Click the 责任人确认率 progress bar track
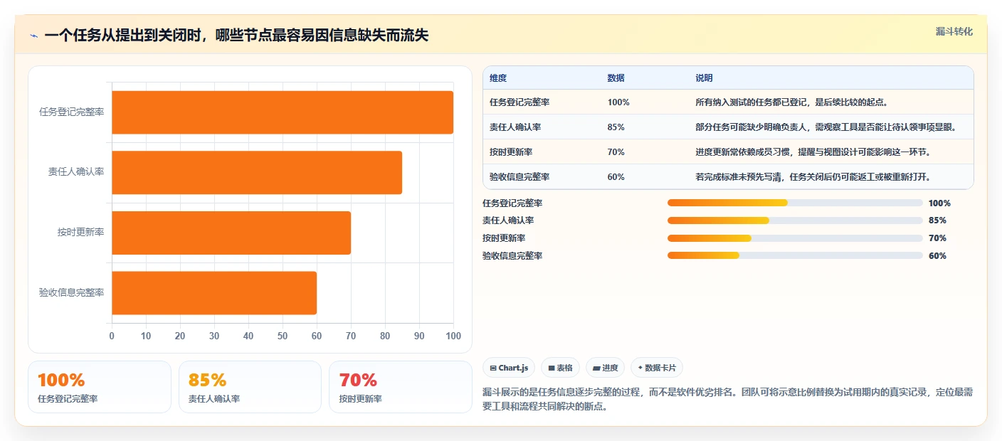Screen dimensions: 1002x441 795,220
